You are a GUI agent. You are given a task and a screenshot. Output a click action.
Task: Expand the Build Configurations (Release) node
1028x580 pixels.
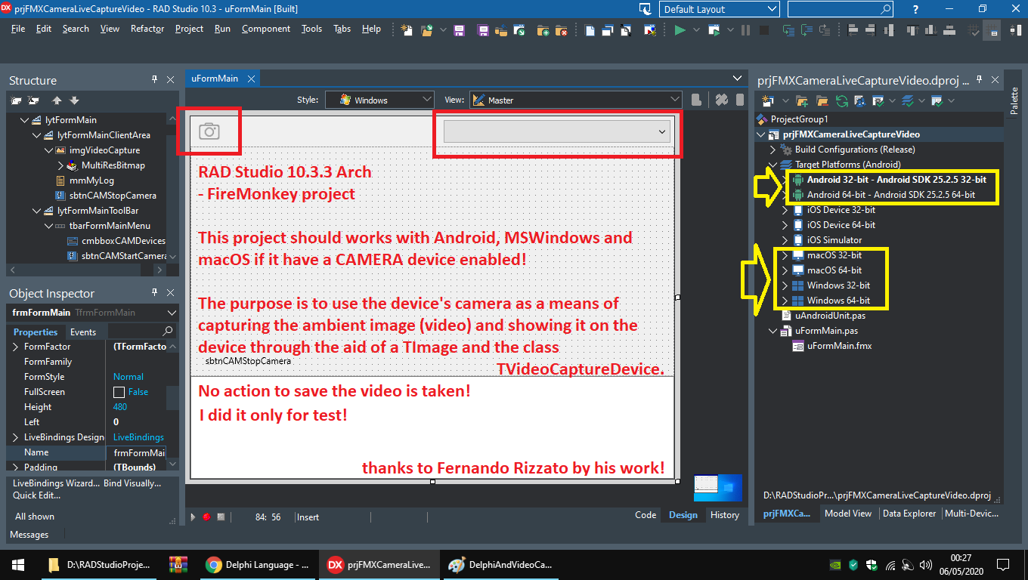click(x=773, y=150)
